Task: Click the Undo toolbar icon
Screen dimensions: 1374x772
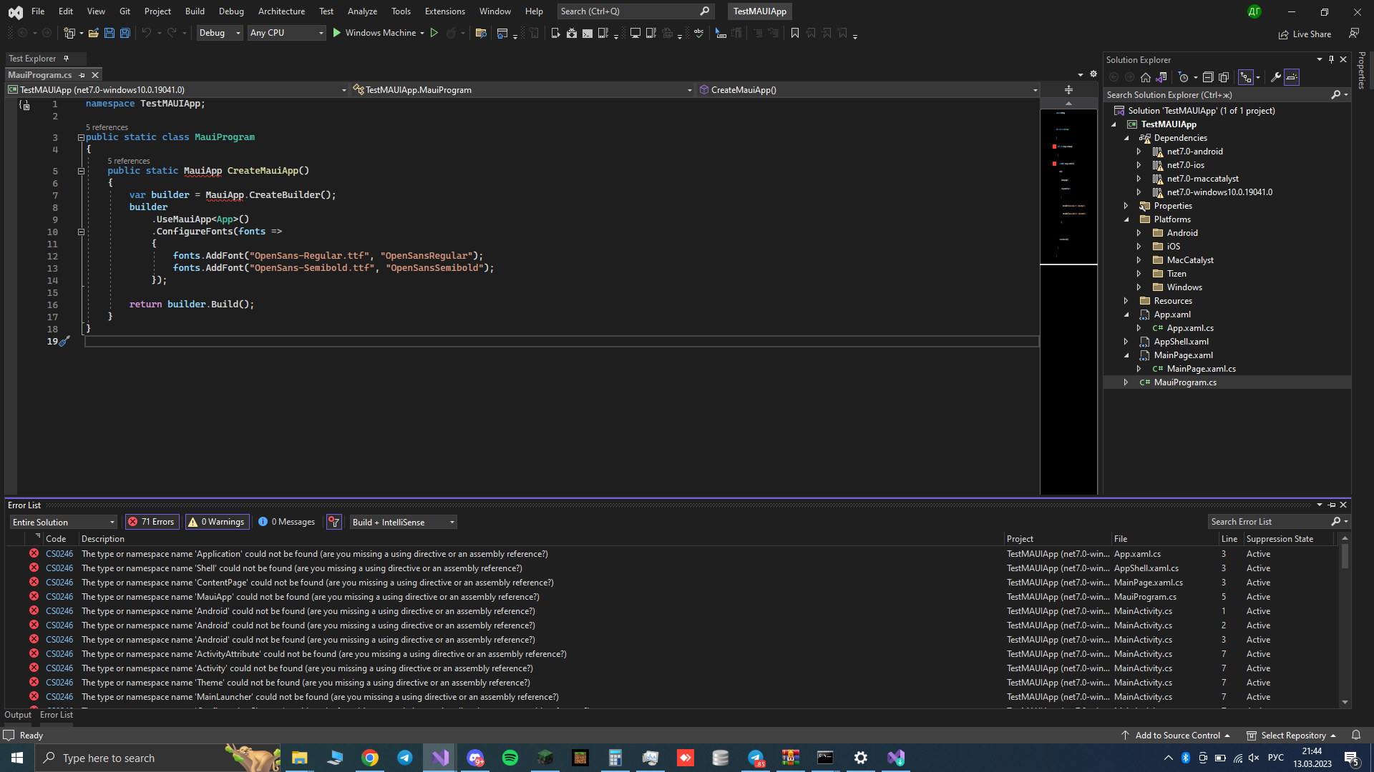Action: tap(146, 33)
